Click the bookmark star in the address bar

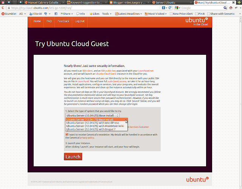coord(160,8)
